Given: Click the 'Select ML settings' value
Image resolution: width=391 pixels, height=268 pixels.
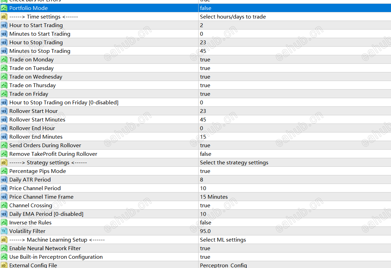Looking at the screenshot, I should 223,240.
